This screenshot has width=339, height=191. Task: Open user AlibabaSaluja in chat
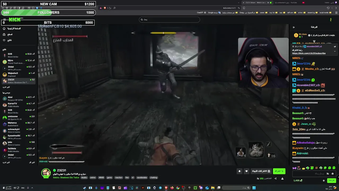[x=305, y=143]
